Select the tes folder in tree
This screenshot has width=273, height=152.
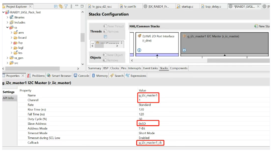[x=18, y=53]
